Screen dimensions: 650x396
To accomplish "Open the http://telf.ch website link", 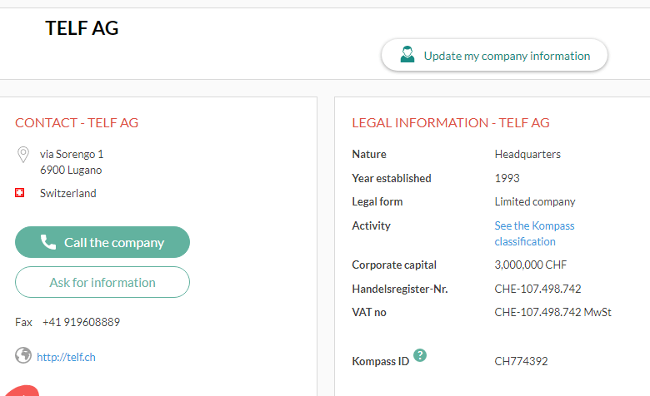I will tap(67, 357).
